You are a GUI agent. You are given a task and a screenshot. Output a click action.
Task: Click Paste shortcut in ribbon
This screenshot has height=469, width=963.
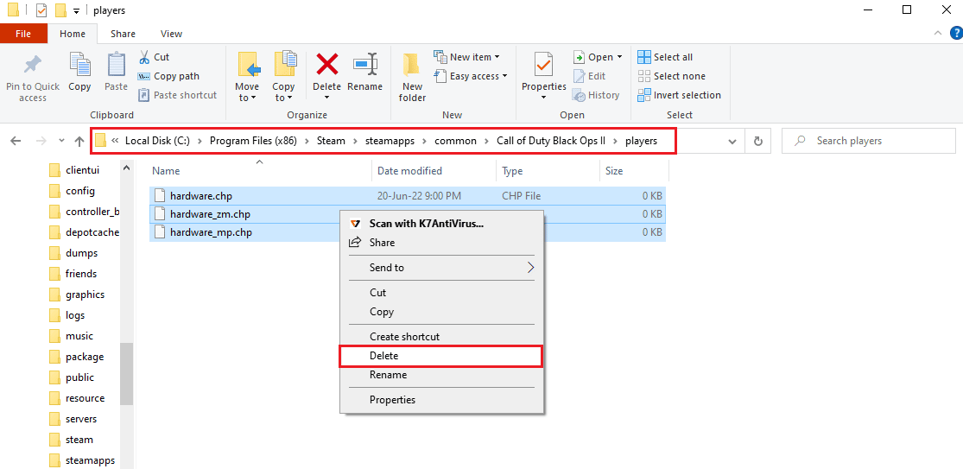178,95
